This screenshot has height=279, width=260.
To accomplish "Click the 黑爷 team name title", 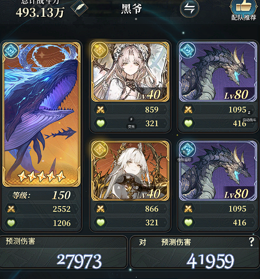I will coord(132,9).
